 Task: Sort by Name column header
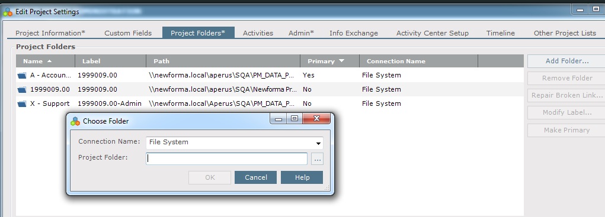coord(45,61)
